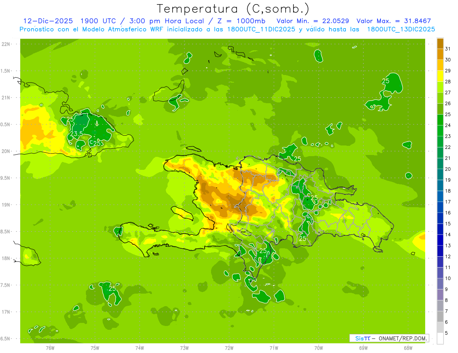Viewport: 458px width, 353px height.
Task: Click the "75W" longitude axis label
Action: point(95,348)
